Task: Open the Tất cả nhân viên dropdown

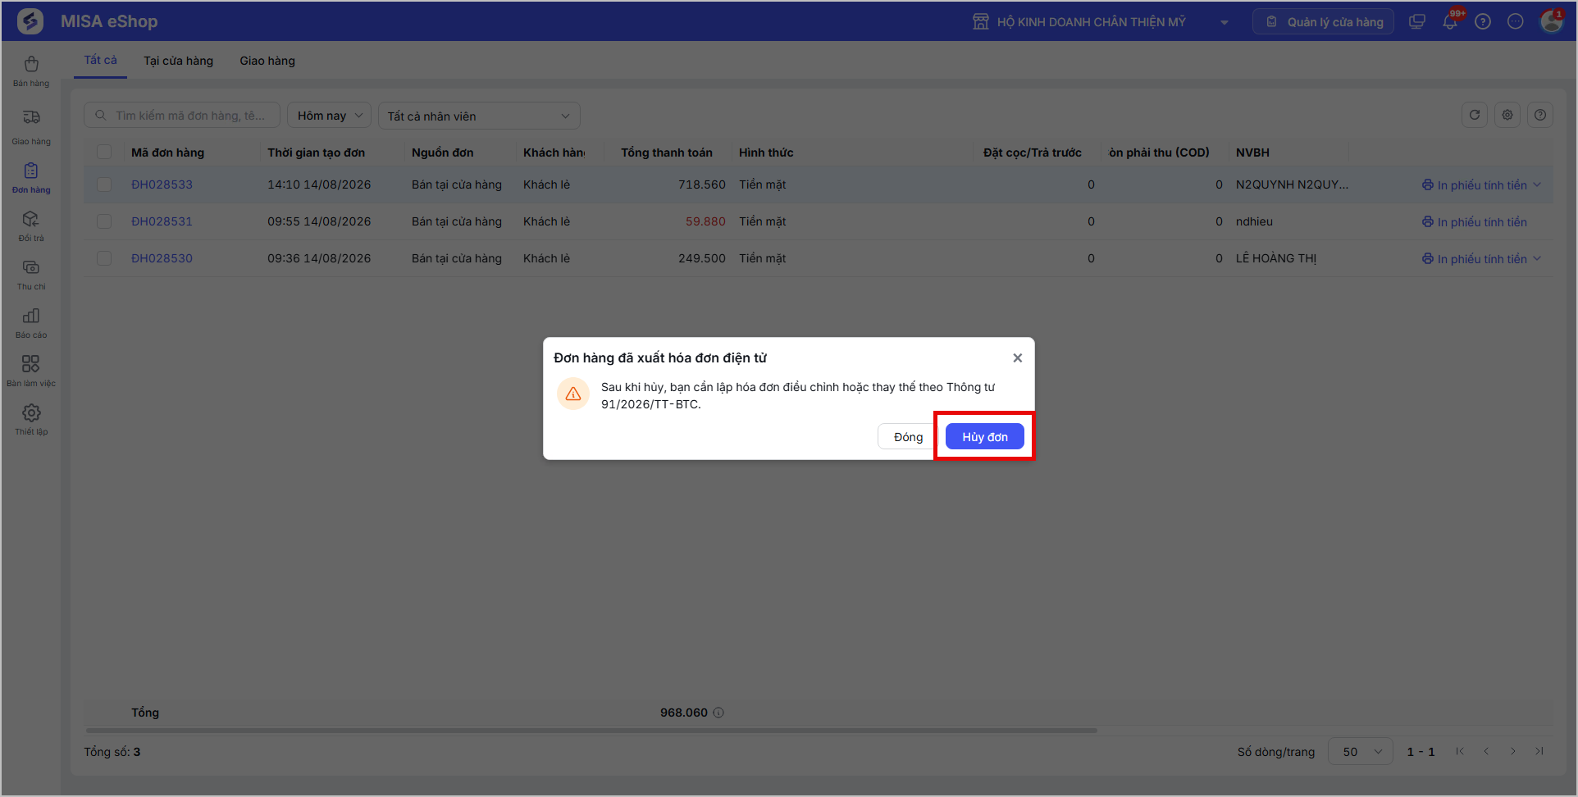Action: pos(479,116)
